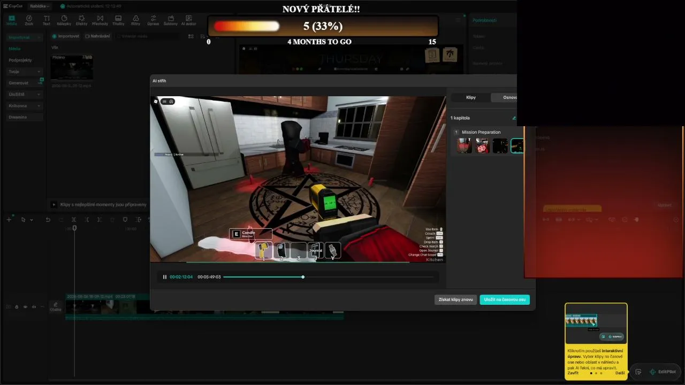Open the Nálepky stickers tab

pyautogui.click(x=64, y=20)
